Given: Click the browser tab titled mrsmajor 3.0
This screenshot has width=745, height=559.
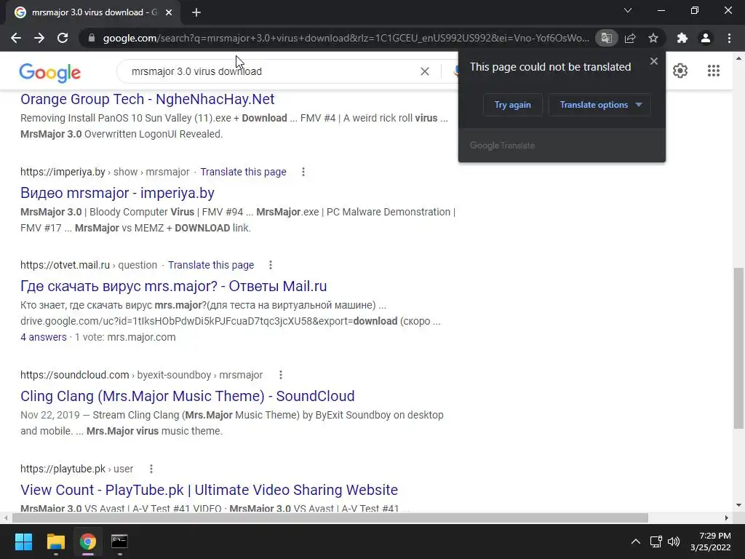Looking at the screenshot, I should point(92,12).
